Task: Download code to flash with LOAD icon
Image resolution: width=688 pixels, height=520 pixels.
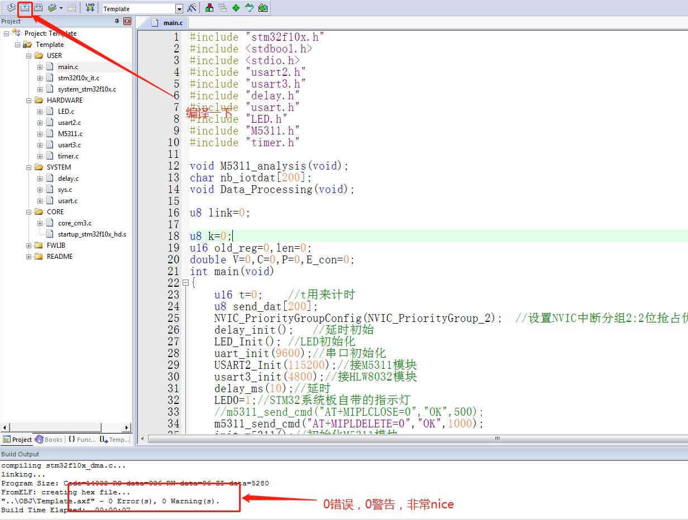Action: point(89,8)
